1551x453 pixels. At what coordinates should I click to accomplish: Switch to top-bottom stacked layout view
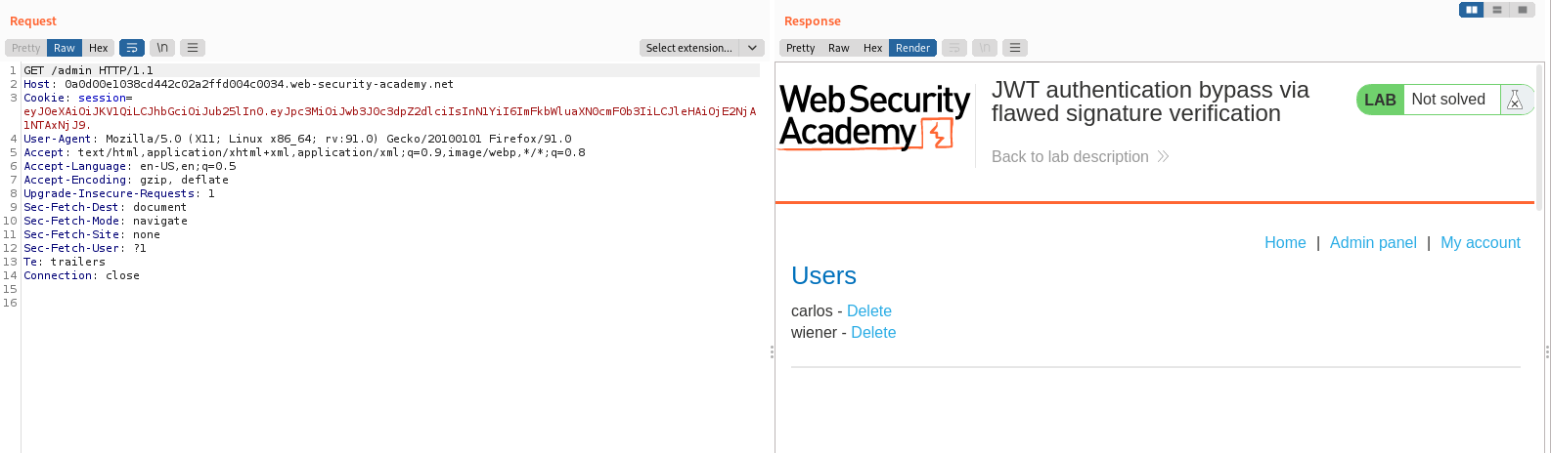(x=1496, y=10)
